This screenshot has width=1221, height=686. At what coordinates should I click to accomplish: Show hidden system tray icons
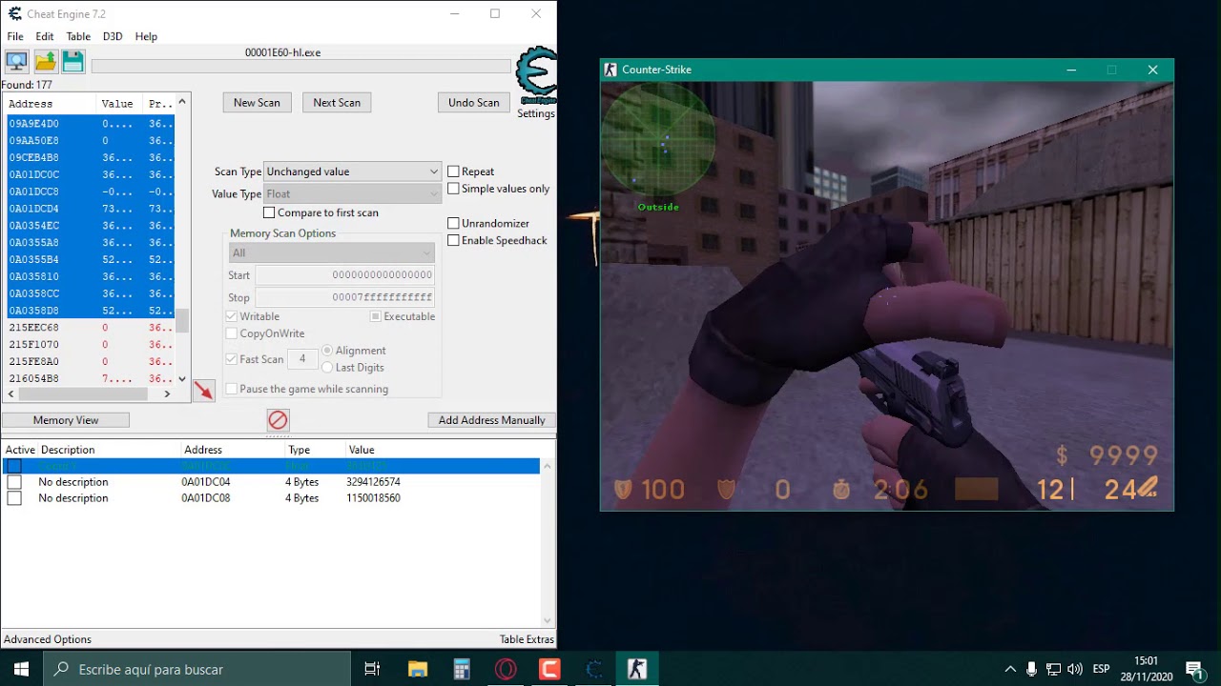tap(1009, 669)
